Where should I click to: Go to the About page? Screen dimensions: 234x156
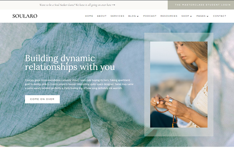coord(102,16)
